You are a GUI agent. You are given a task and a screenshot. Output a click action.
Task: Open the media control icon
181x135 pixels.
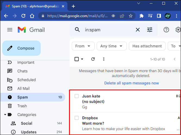[150, 16]
